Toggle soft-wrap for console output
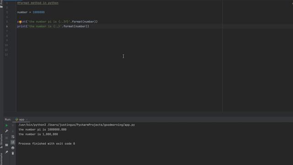The image size is (293, 165). click(x=13, y=137)
